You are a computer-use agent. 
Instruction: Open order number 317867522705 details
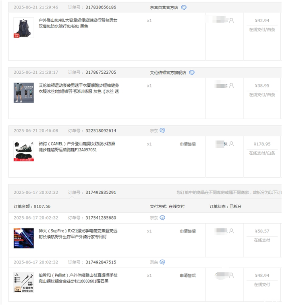[101, 73]
